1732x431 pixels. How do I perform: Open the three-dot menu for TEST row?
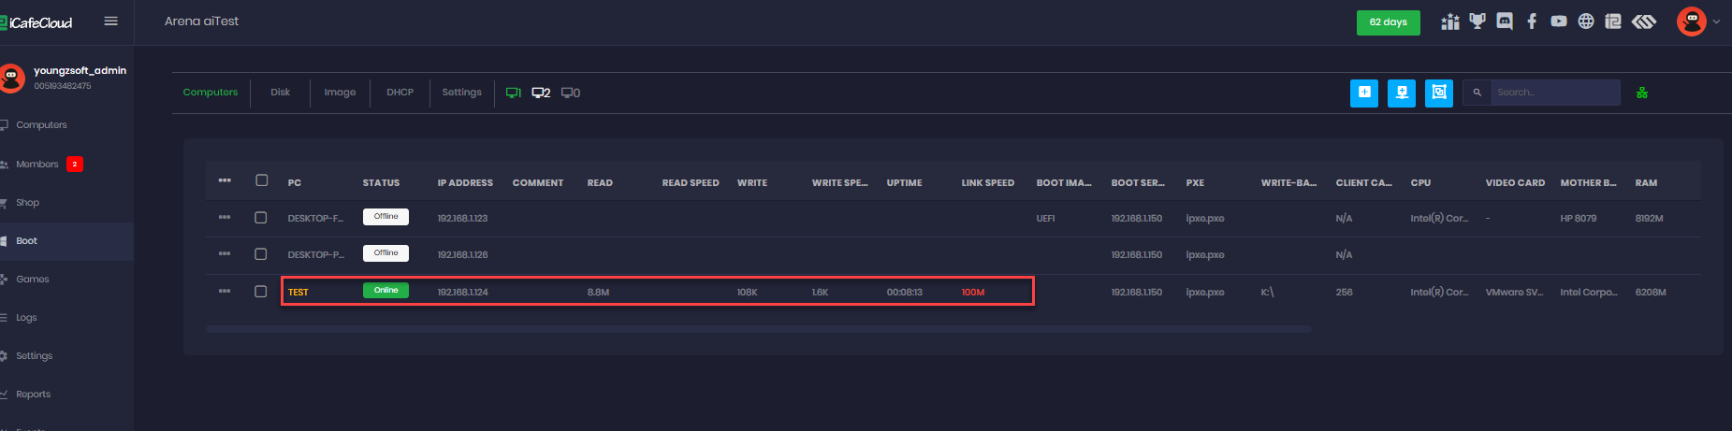(225, 292)
